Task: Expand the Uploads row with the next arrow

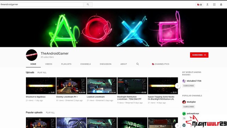Action: (178, 86)
